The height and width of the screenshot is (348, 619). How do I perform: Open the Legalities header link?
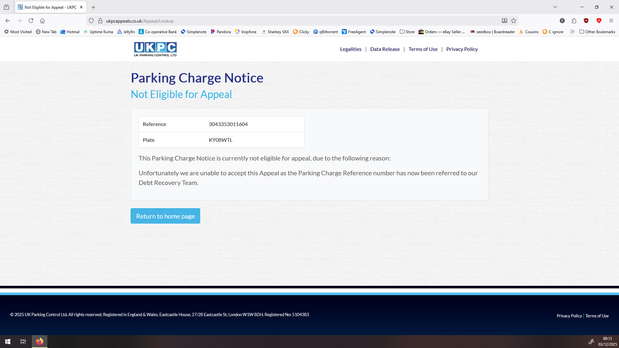click(350, 49)
